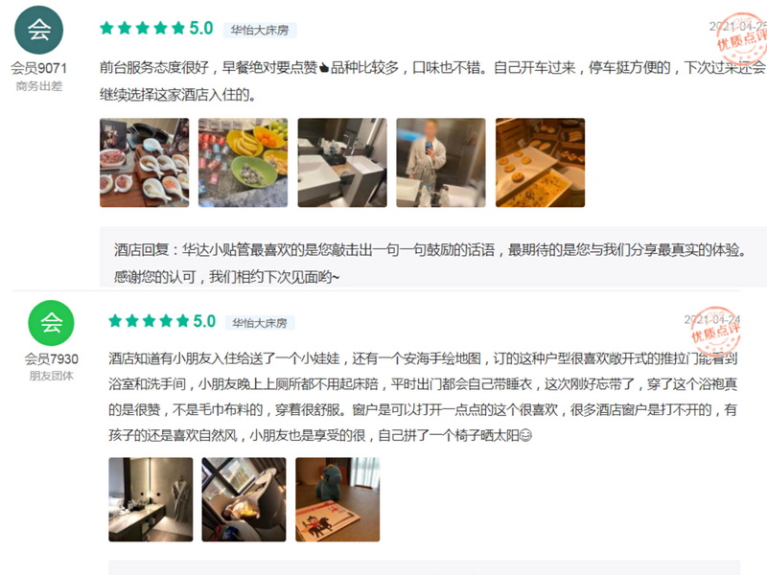
Task: Select the 华怡大床房 tag on the second review
Action: (x=259, y=323)
